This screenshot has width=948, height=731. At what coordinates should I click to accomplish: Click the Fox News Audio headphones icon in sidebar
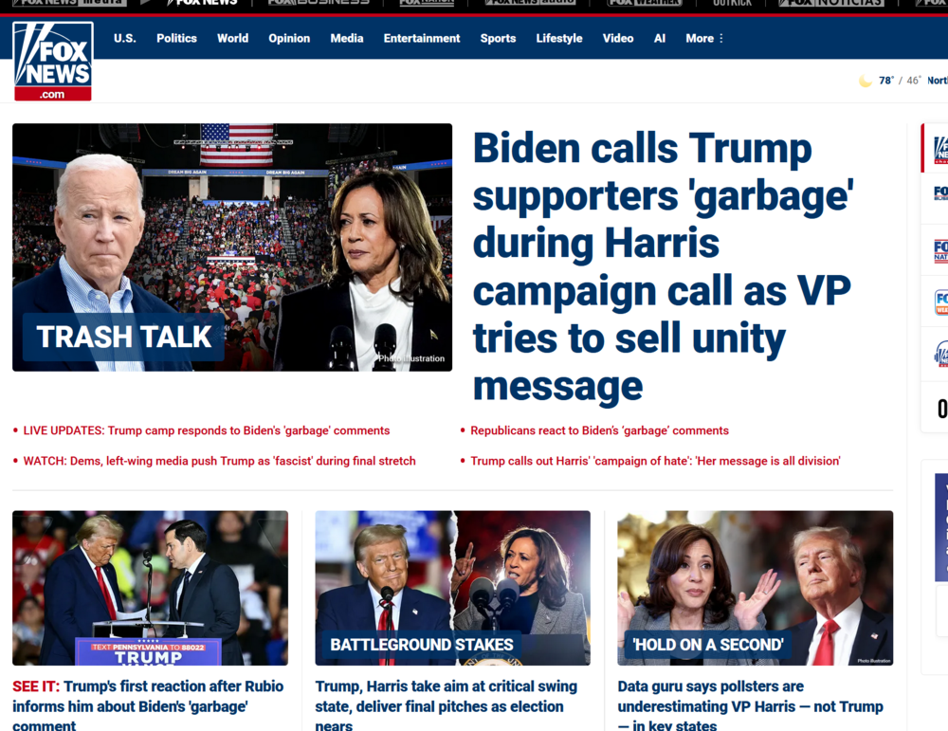[x=939, y=354]
